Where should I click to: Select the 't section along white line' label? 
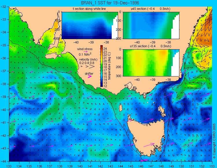(89, 9)
